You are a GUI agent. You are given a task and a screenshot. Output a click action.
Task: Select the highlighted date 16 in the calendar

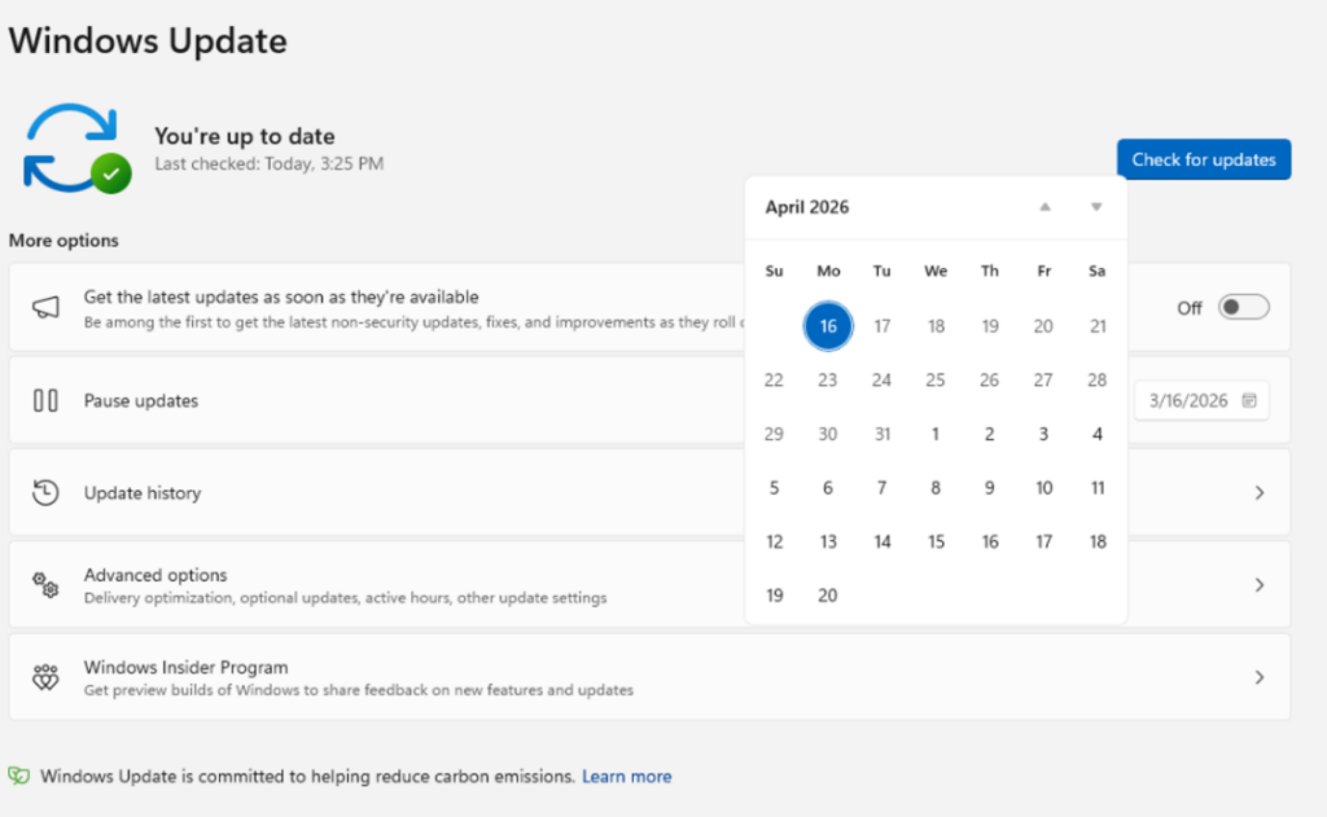click(828, 326)
